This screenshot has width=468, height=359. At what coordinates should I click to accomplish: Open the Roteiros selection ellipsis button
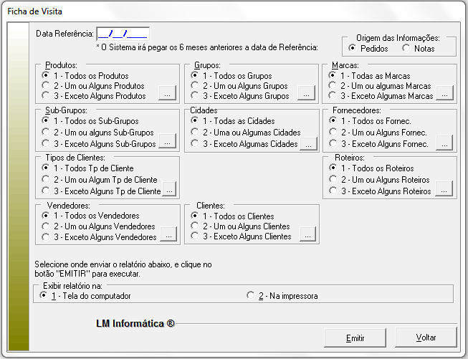pyautogui.click(x=444, y=190)
